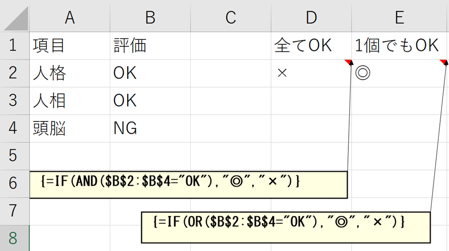Click cell containing 評価 header
The width and height of the screenshot is (449, 251).
coord(150,45)
